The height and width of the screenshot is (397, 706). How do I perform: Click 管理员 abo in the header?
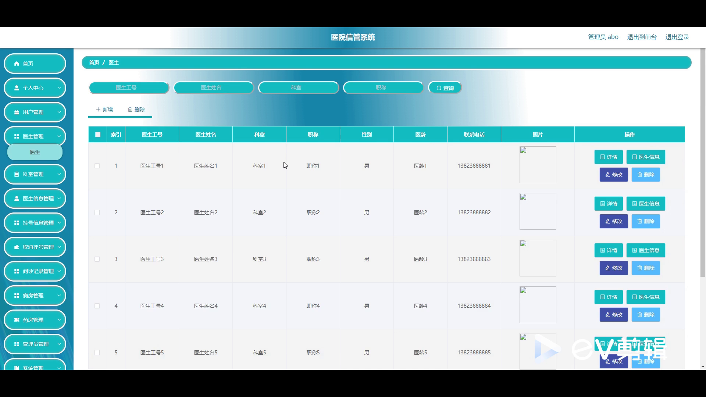tap(603, 37)
